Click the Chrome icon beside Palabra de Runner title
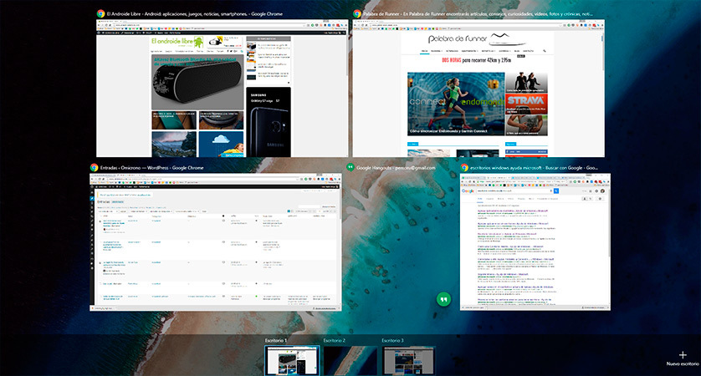 (357, 14)
